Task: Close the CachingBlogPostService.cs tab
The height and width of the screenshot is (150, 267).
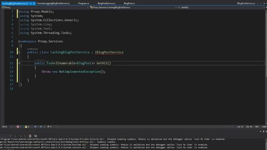Action: point(34,3)
